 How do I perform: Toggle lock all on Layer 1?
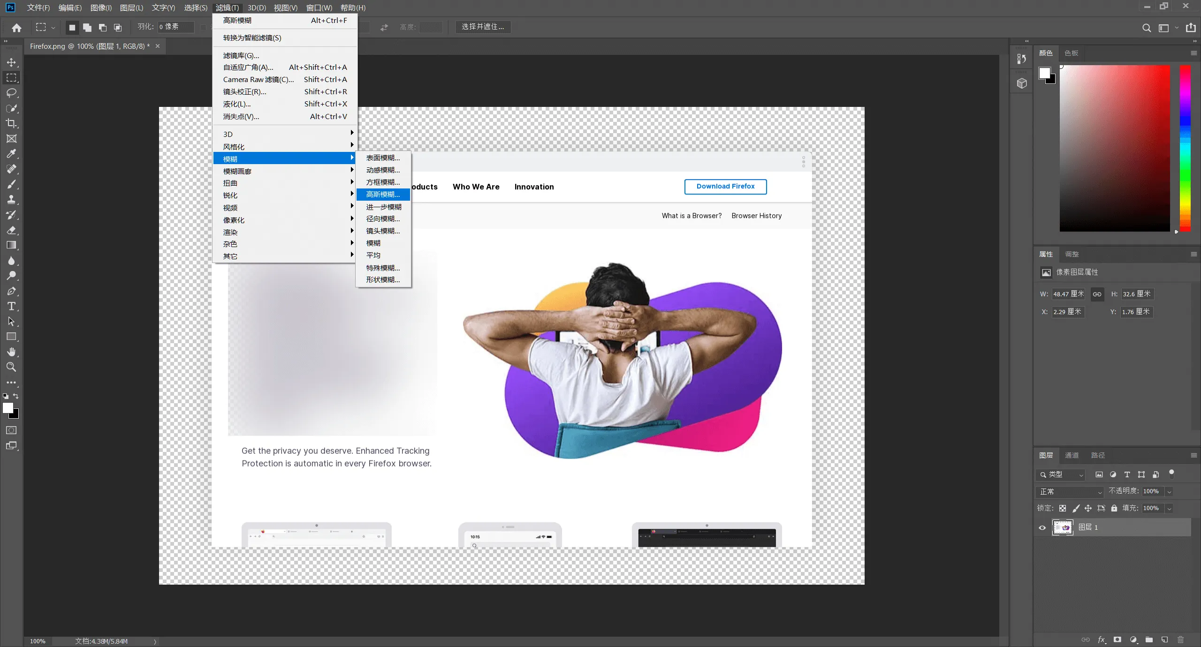tap(1114, 508)
